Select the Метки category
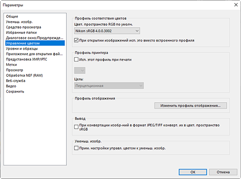The width and height of the screenshot is (241, 179). click(35, 64)
